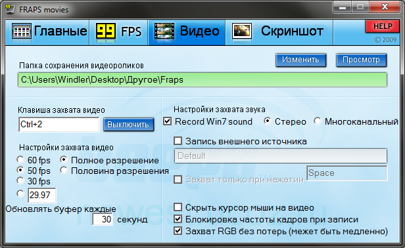Select Стерео sound option
The width and height of the screenshot is (405, 248).
pyautogui.click(x=268, y=121)
